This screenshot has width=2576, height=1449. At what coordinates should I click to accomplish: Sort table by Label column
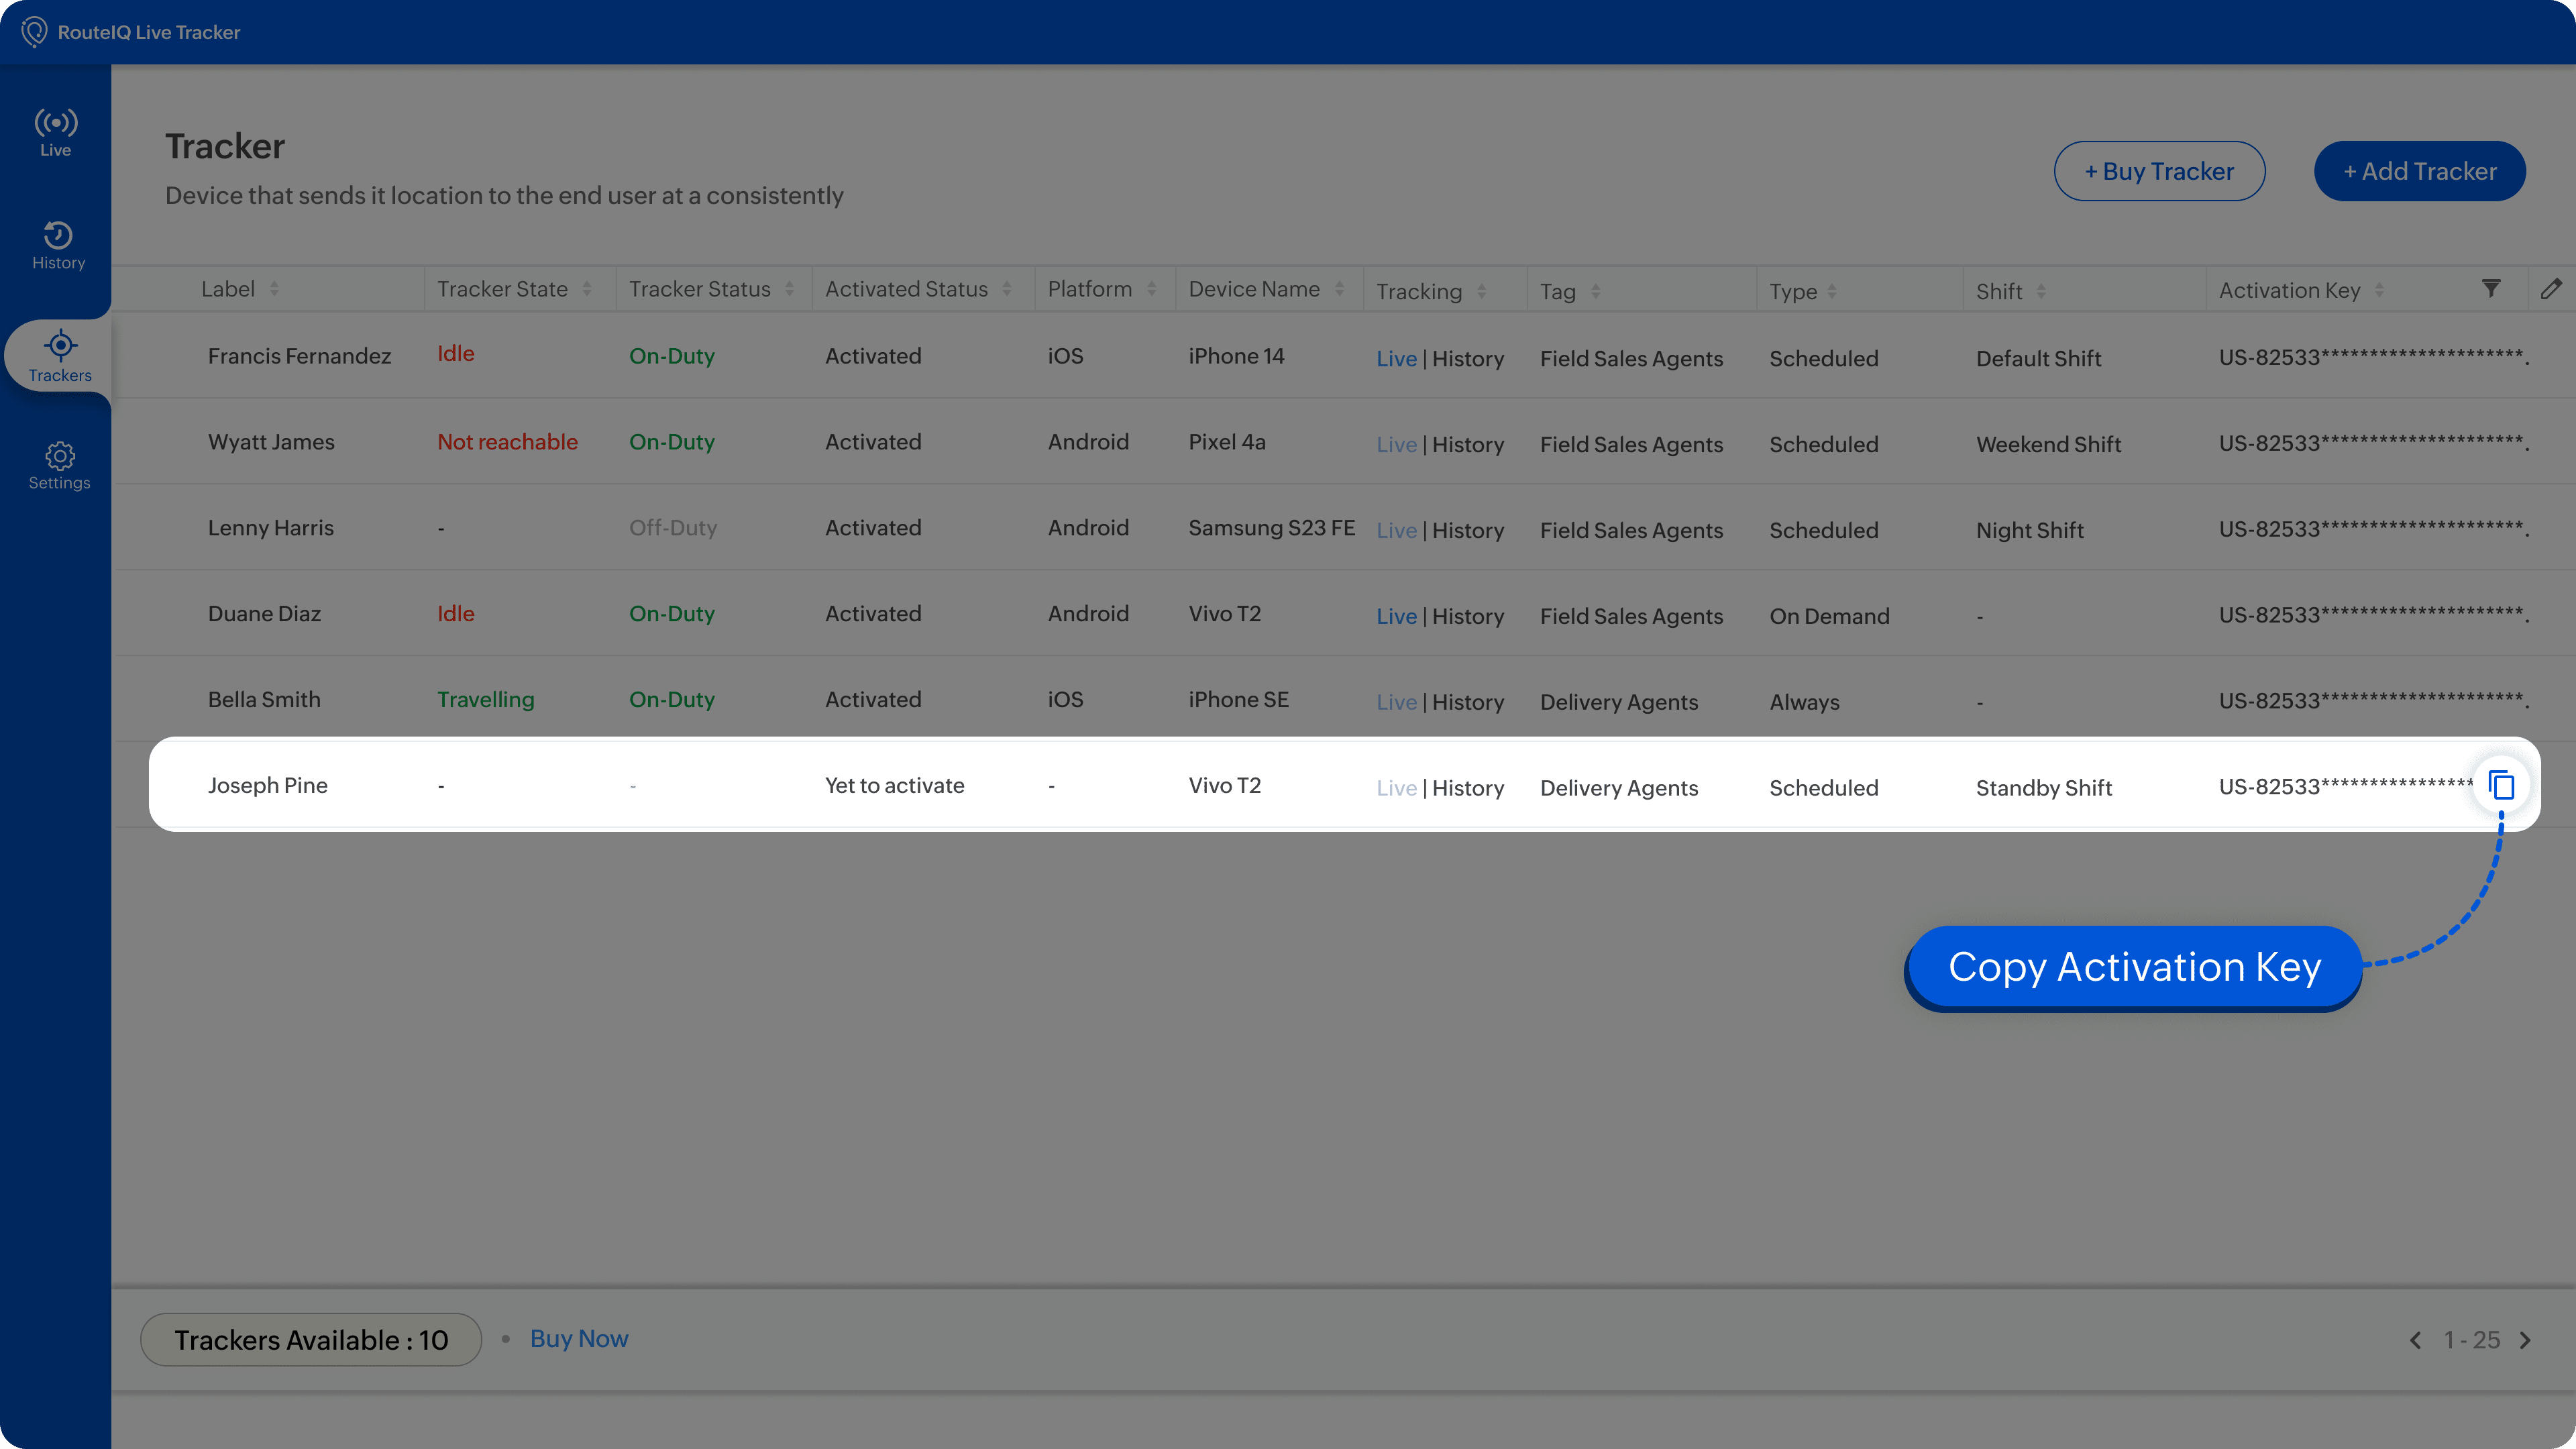274,289
